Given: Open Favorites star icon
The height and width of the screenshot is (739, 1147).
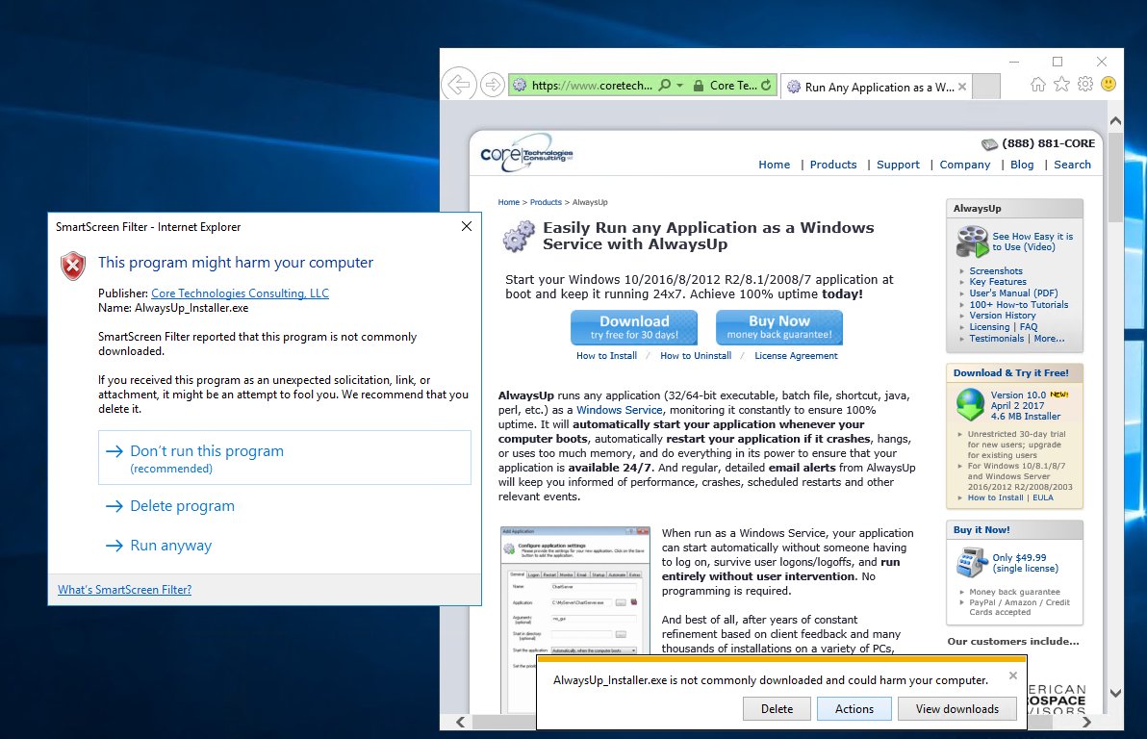Looking at the screenshot, I should (1061, 84).
